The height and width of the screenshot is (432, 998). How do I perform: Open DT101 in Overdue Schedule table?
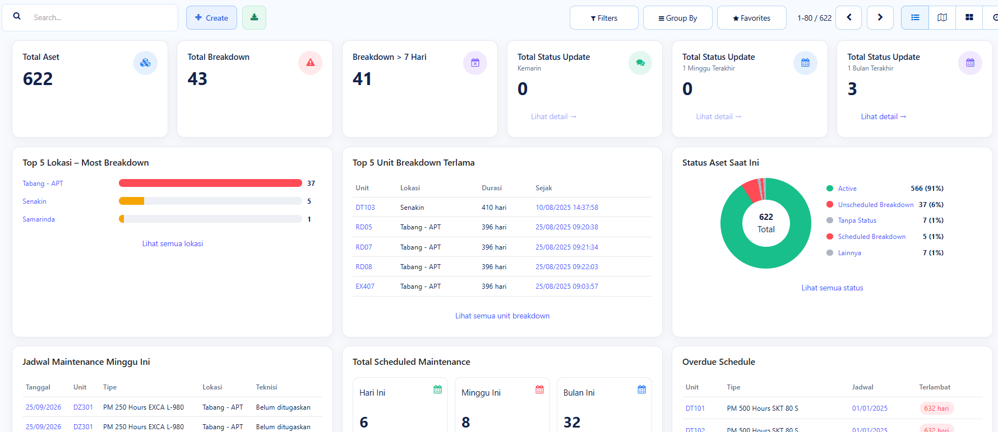[x=695, y=408]
